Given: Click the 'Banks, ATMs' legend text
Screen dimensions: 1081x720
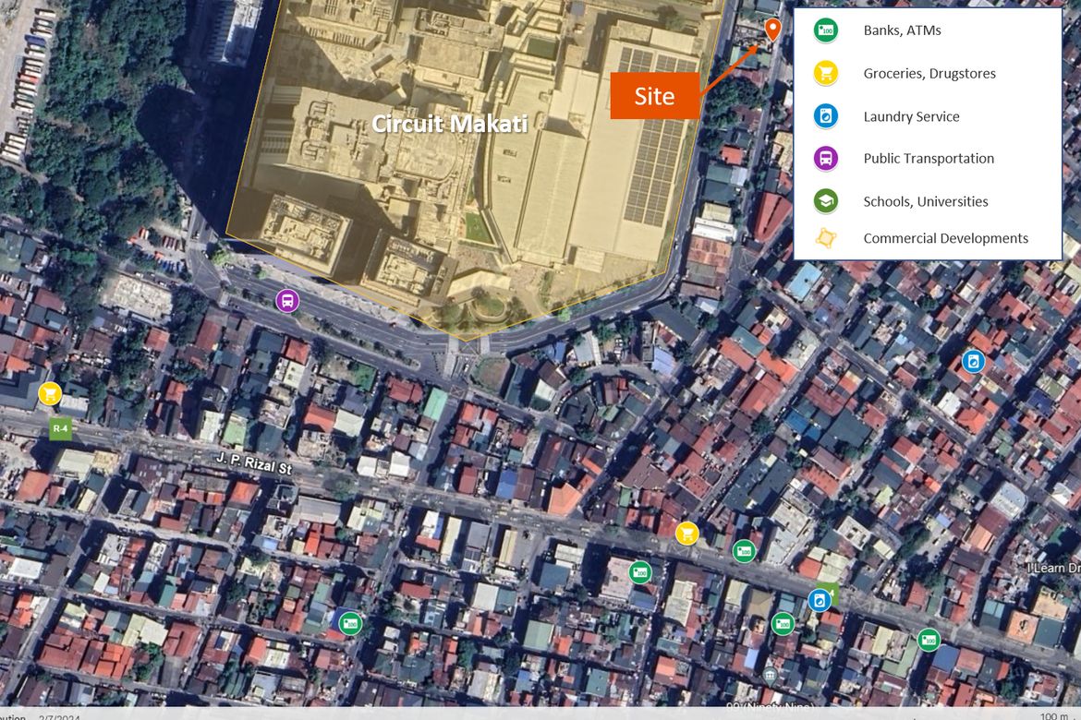Looking at the screenshot, I should click(x=902, y=30).
